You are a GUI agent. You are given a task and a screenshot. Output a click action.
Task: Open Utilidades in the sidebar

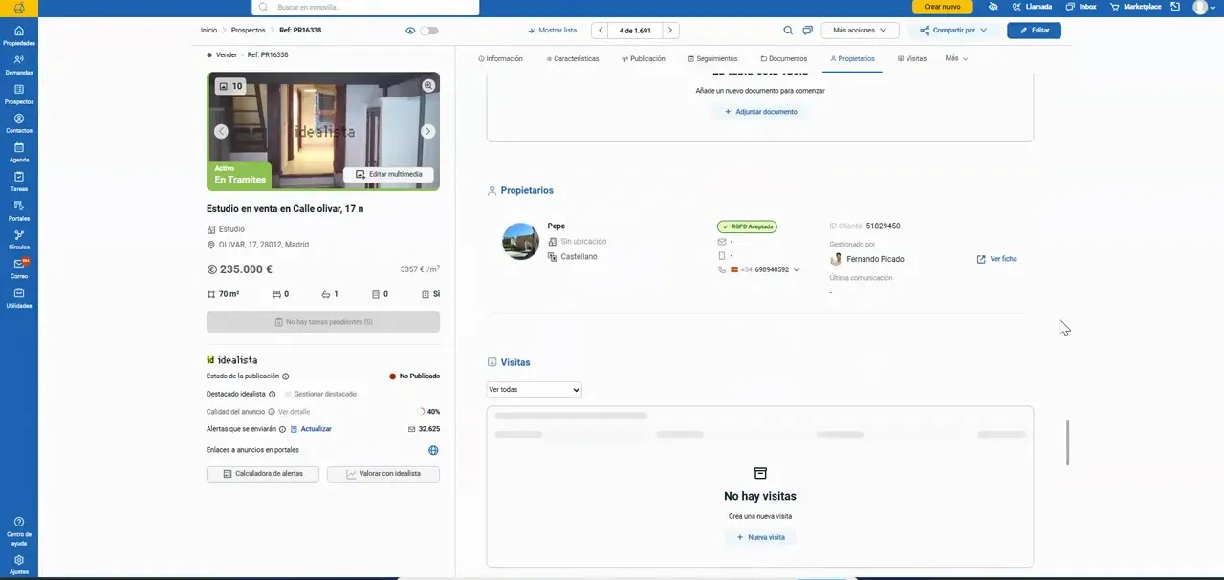pyautogui.click(x=19, y=297)
